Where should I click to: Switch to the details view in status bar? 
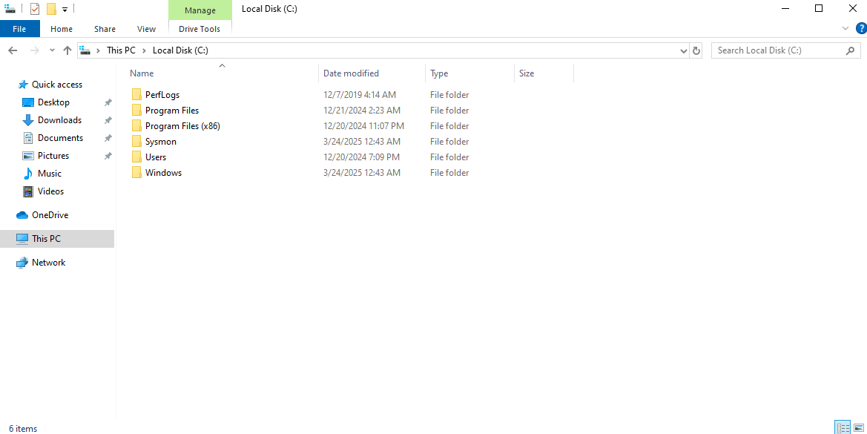coord(843,428)
